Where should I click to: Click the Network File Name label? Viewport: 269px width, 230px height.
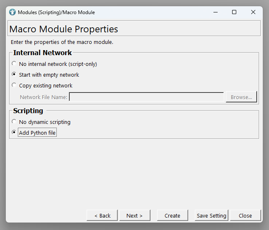point(44,97)
